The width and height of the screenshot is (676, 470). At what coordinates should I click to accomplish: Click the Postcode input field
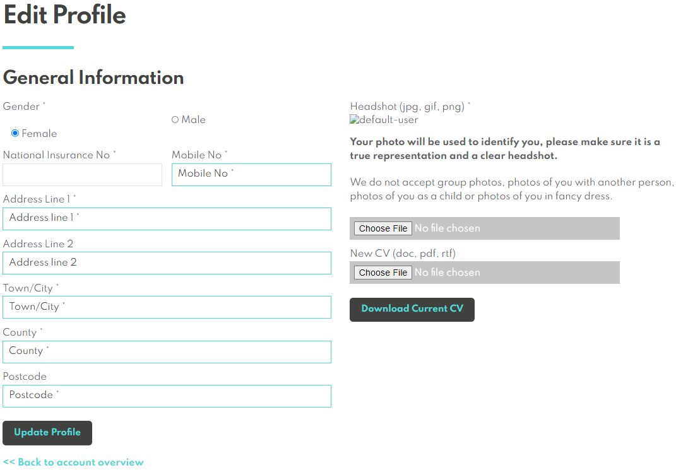click(167, 396)
